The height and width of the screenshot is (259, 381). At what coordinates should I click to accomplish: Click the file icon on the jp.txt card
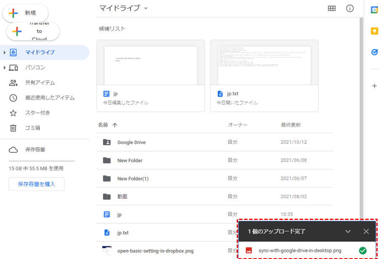220,94
